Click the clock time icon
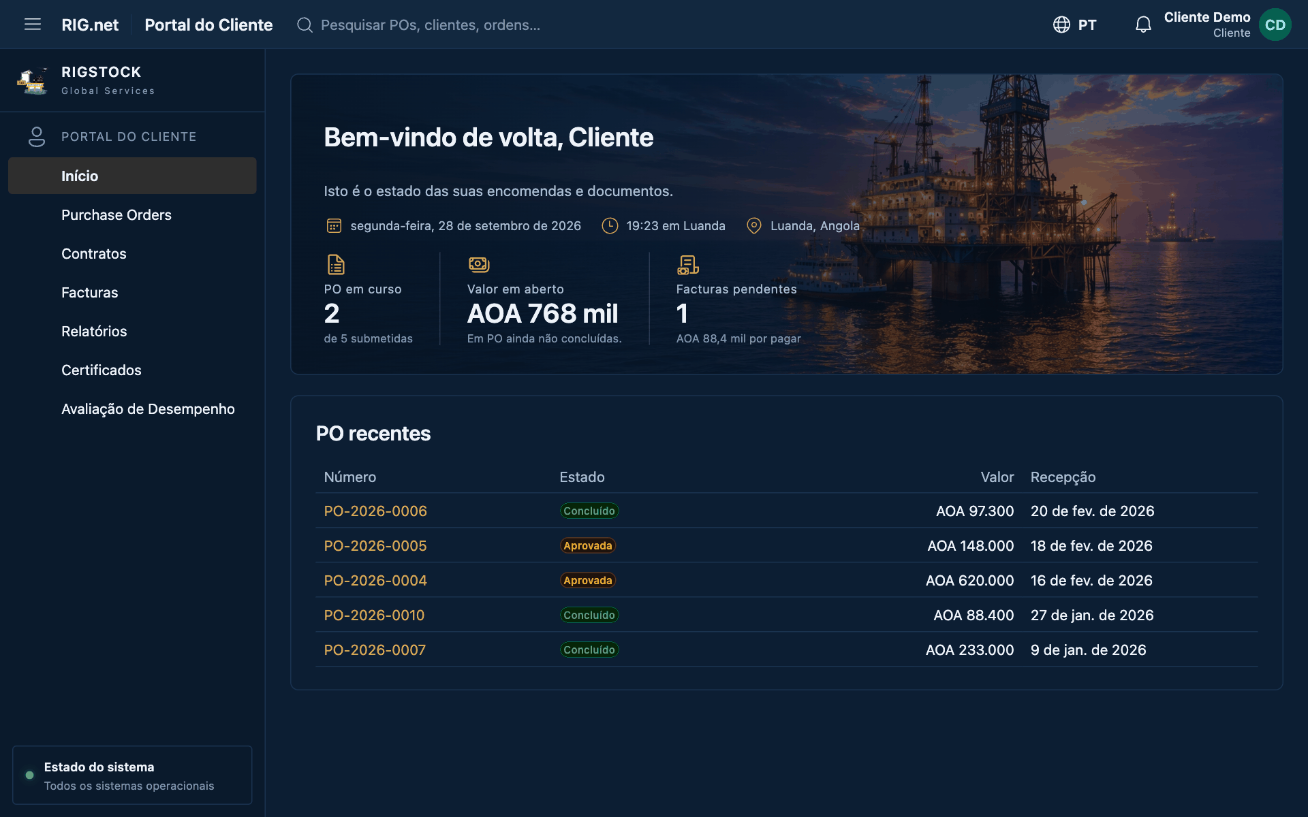The height and width of the screenshot is (817, 1308). (x=610, y=225)
